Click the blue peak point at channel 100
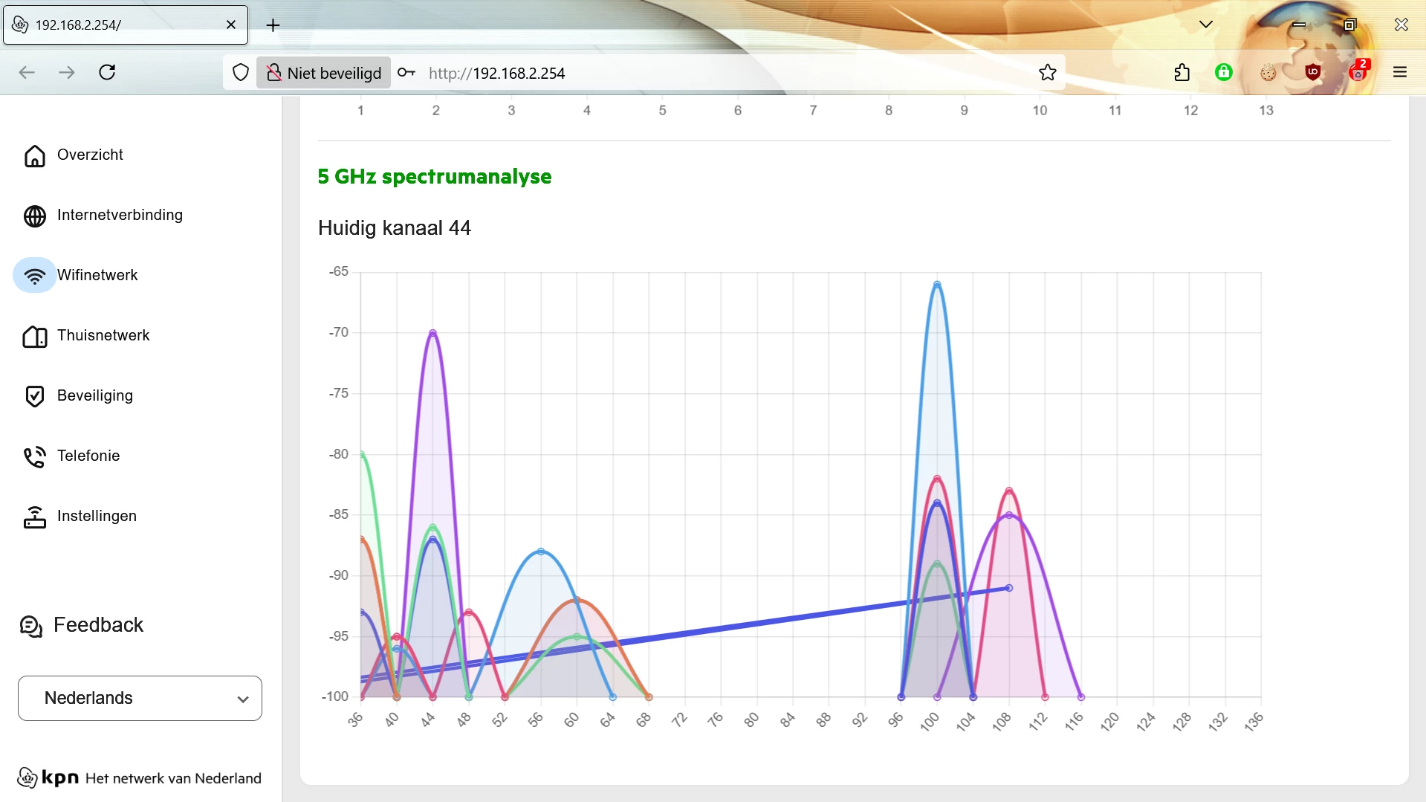The height and width of the screenshot is (802, 1426). coord(937,285)
